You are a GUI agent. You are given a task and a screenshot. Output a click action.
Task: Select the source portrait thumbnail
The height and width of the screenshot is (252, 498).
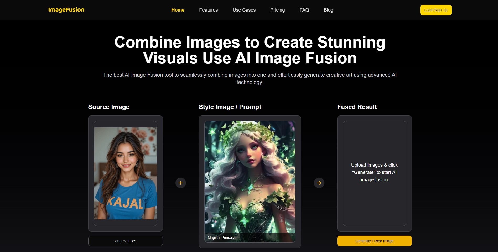pyautogui.click(x=126, y=173)
